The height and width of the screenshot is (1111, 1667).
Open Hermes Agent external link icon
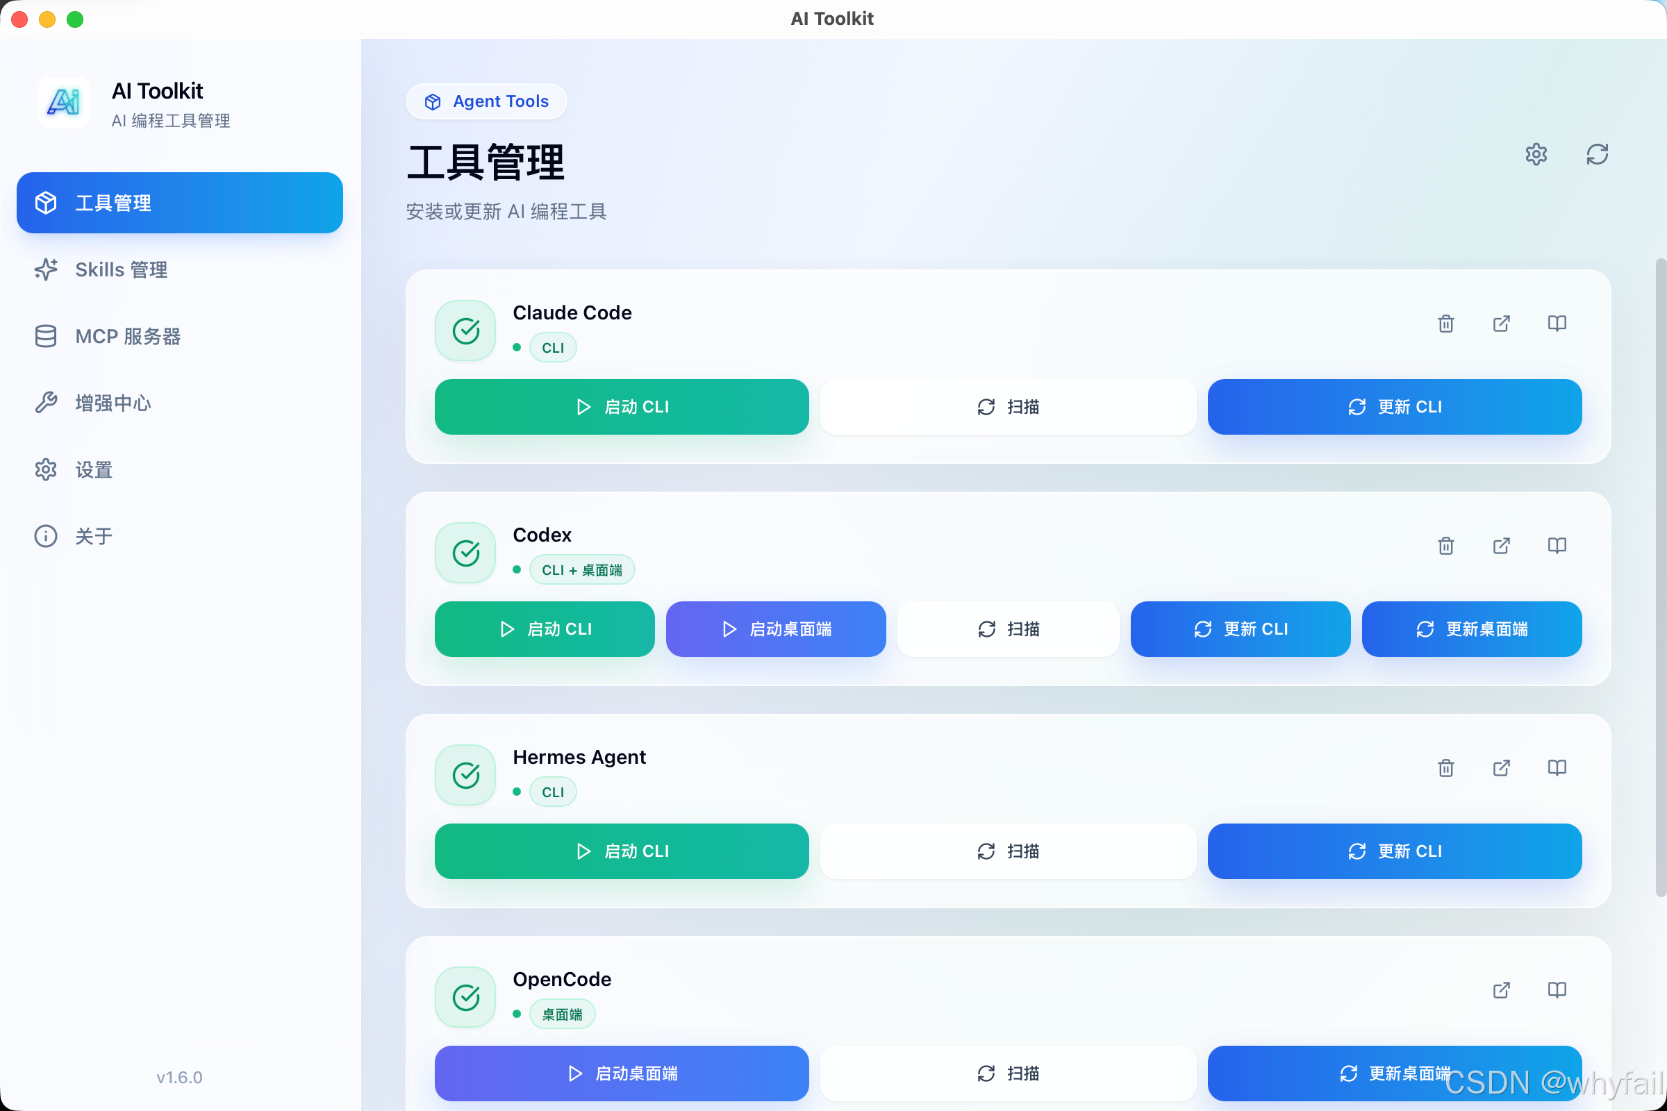[1501, 768]
